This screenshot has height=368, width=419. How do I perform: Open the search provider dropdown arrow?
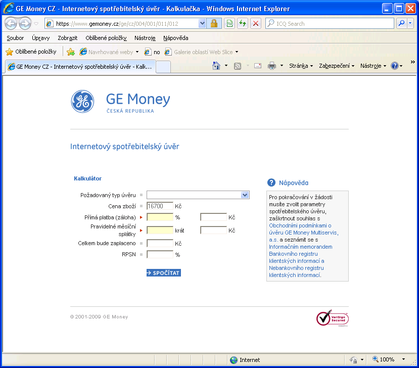[x=410, y=24]
